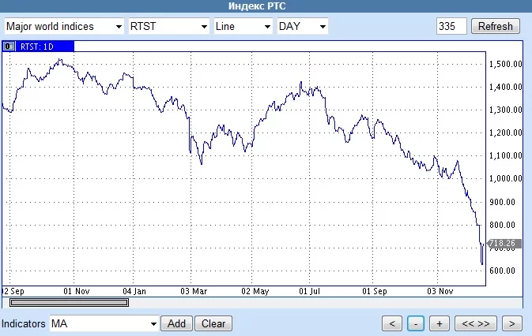Open the Line chart type dropdown

(x=243, y=26)
